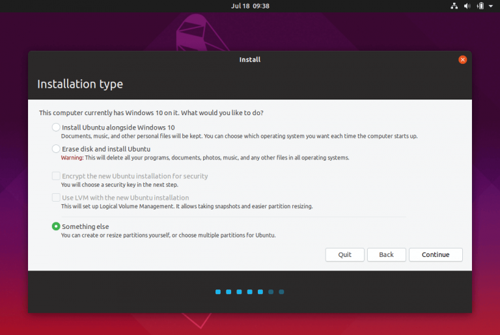Image resolution: width=500 pixels, height=335 pixels.
Task: Close the Install window with the orange X
Action: pyautogui.click(x=462, y=59)
